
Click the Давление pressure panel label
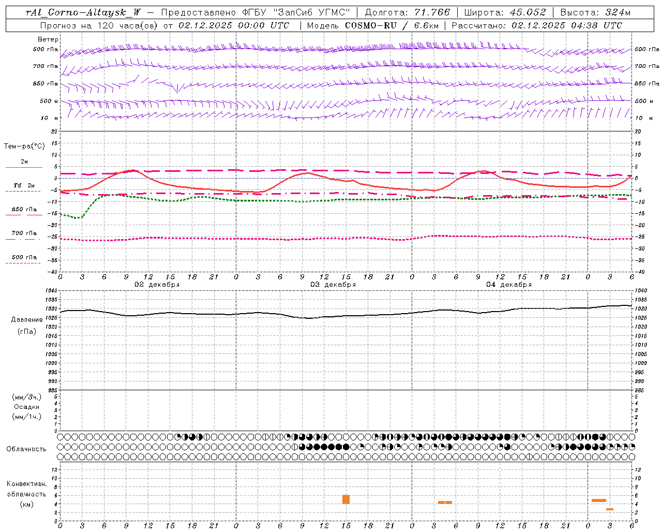pos(27,319)
